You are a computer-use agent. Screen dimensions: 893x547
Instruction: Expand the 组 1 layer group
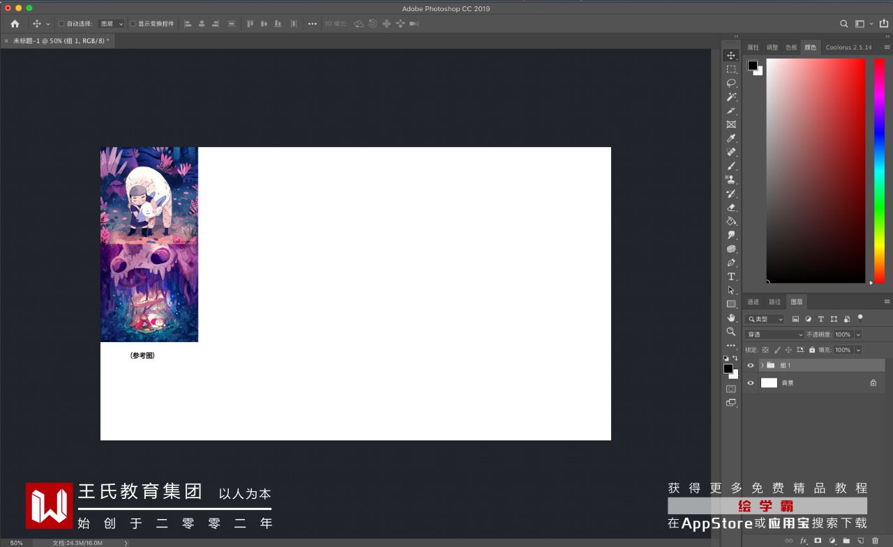762,365
